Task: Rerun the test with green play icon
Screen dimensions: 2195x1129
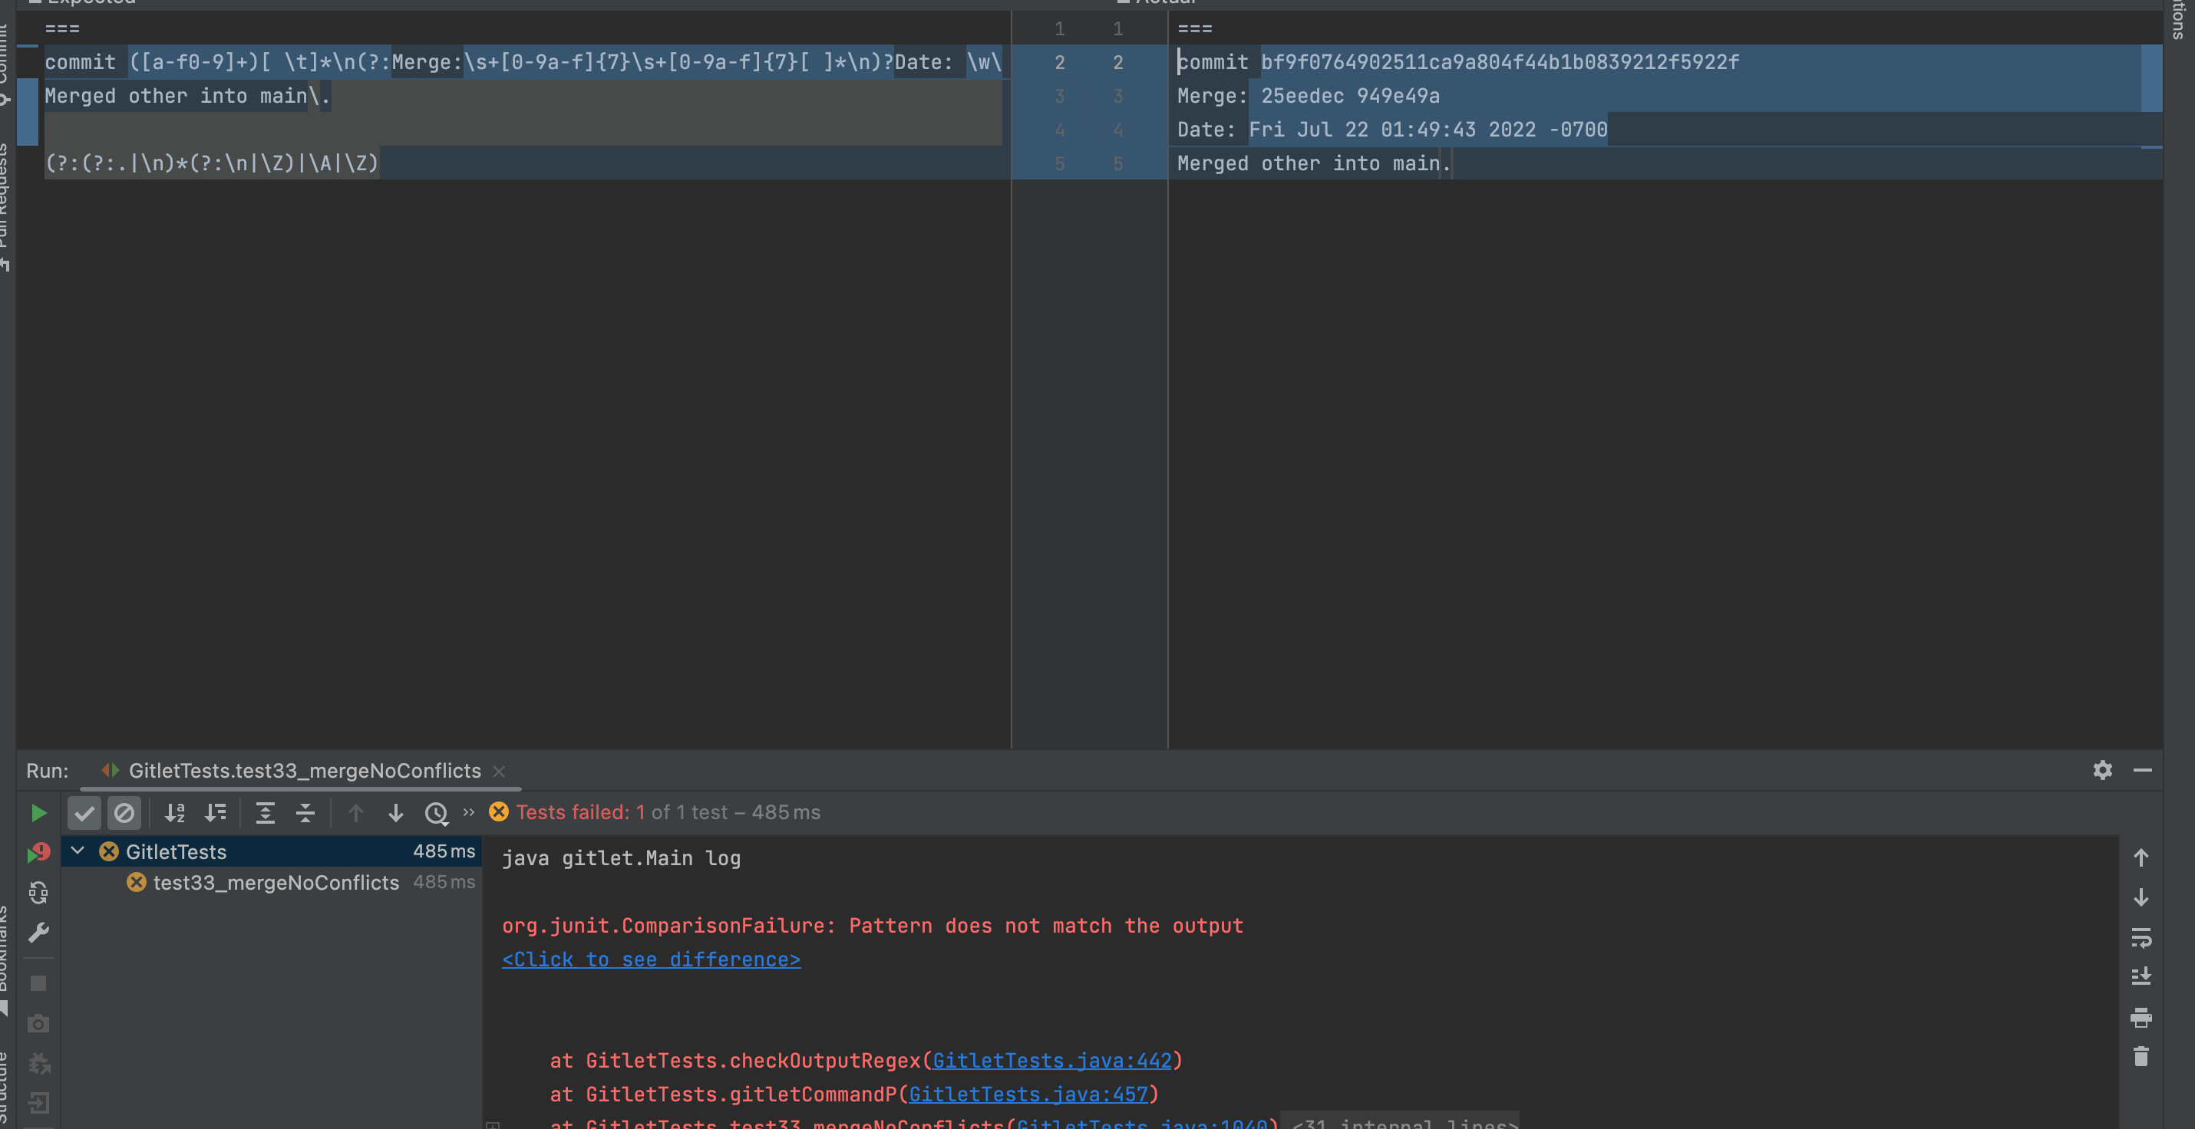Action: pos(38,813)
